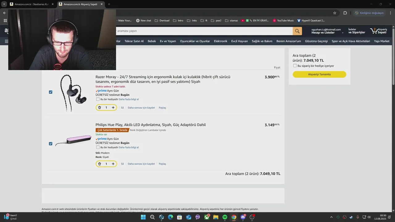
Task: Open a new browser tab
Action: click(109, 4)
